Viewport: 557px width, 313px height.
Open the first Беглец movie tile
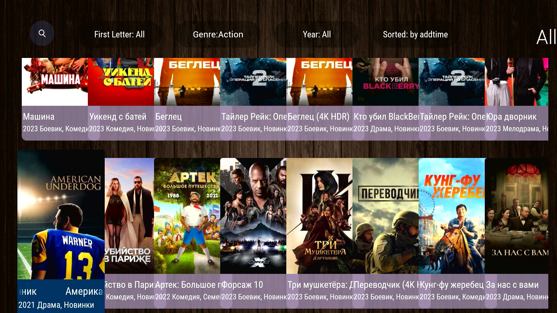coord(187,99)
